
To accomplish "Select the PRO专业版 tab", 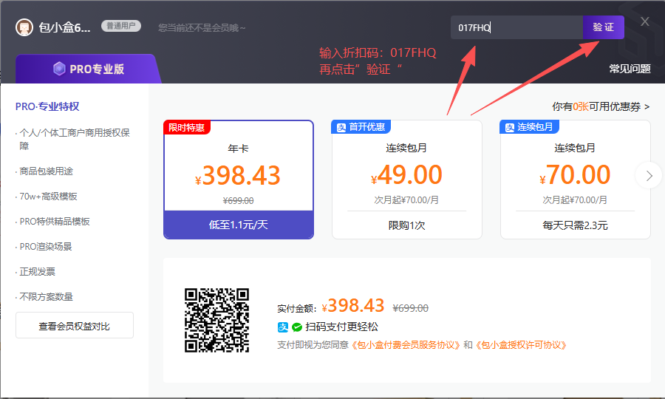I will [88, 69].
